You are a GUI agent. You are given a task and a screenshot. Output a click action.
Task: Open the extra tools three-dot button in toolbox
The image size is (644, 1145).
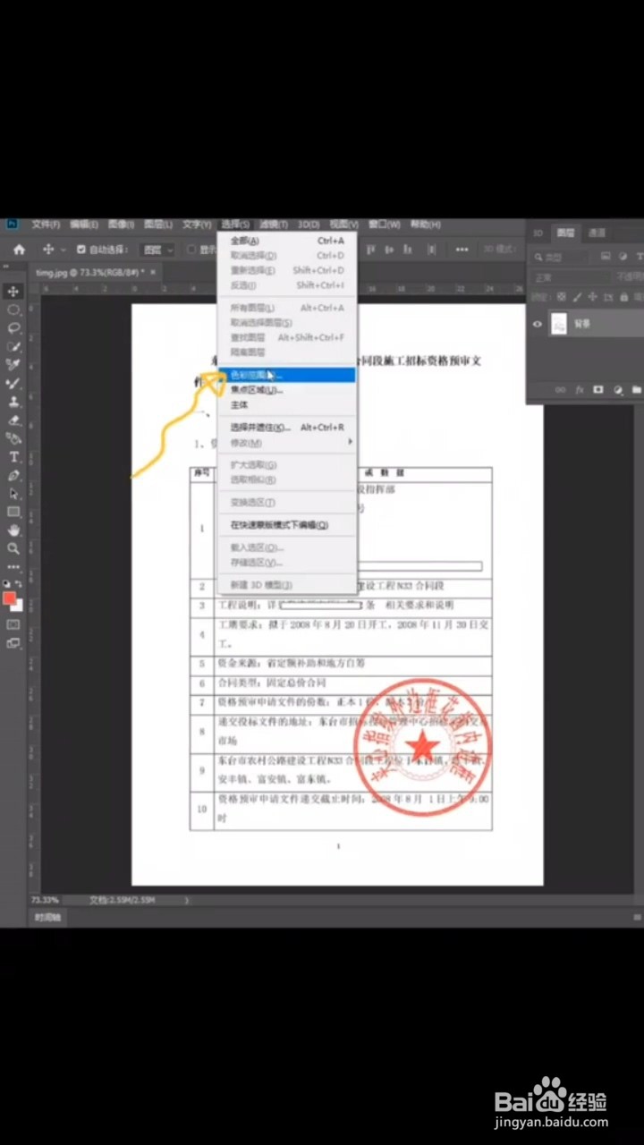click(x=13, y=567)
